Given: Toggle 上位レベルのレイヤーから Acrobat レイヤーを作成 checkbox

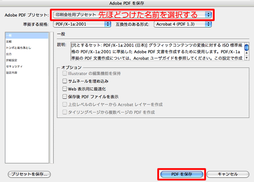Looking at the screenshot, I should tap(65, 104).
